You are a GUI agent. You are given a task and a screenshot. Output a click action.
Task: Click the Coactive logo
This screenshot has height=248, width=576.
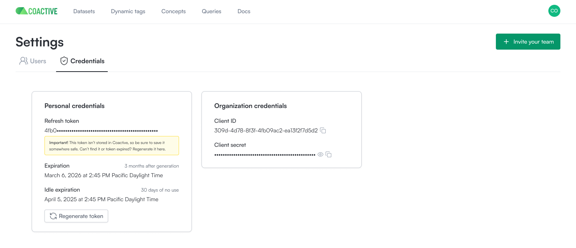coord(36,11)
